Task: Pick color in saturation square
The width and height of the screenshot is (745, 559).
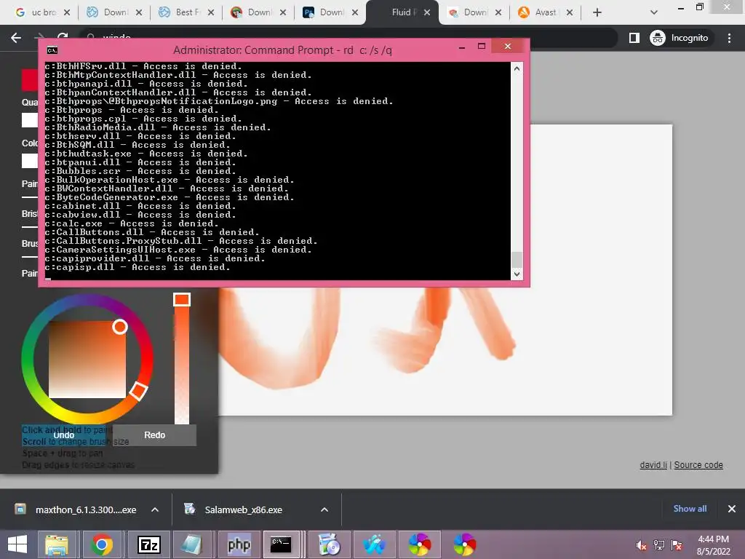Action: click(x=87, y=360)
